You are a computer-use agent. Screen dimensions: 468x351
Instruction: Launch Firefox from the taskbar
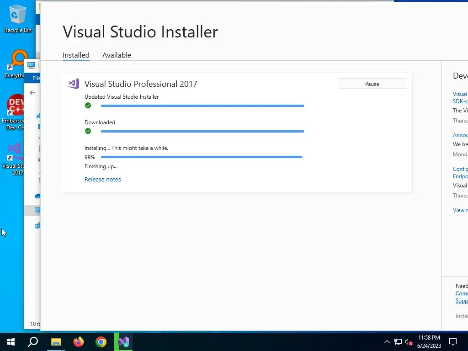pos(79,342)
